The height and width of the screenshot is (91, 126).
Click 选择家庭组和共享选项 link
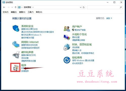[x=30, y=48]
